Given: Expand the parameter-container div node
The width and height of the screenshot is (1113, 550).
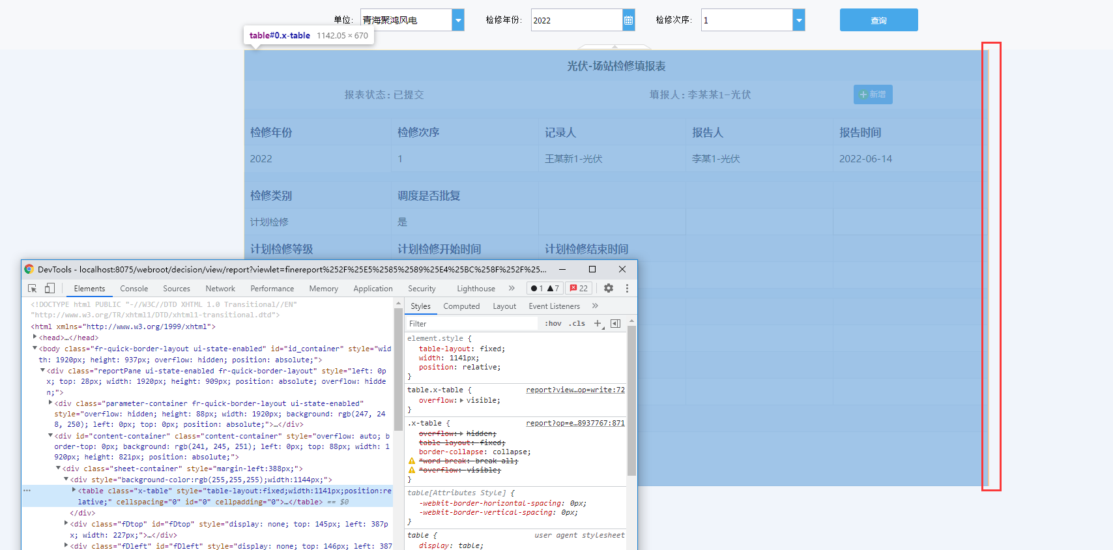Looking at the screenshot, I should coord(50,403).
